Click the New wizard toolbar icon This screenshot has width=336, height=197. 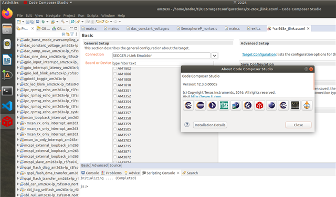(19, 21)
